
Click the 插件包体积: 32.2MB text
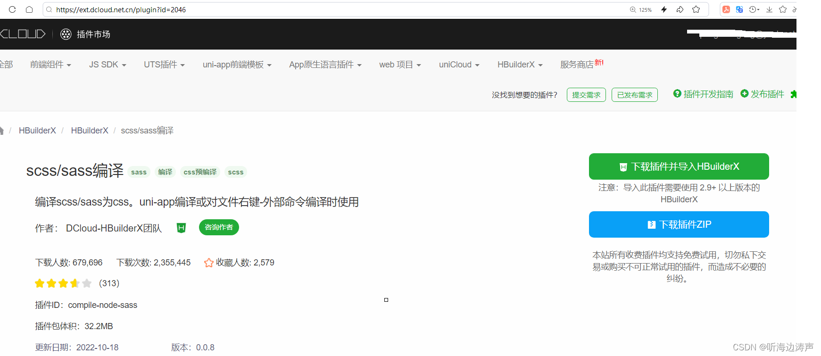pos(74,326)
